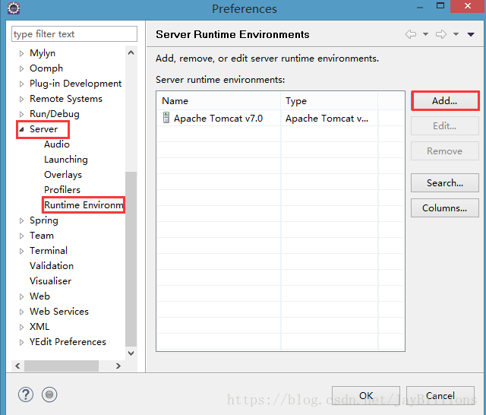Select the XML preference category
This screenshot has height=415, width=486.
[39, 327]
